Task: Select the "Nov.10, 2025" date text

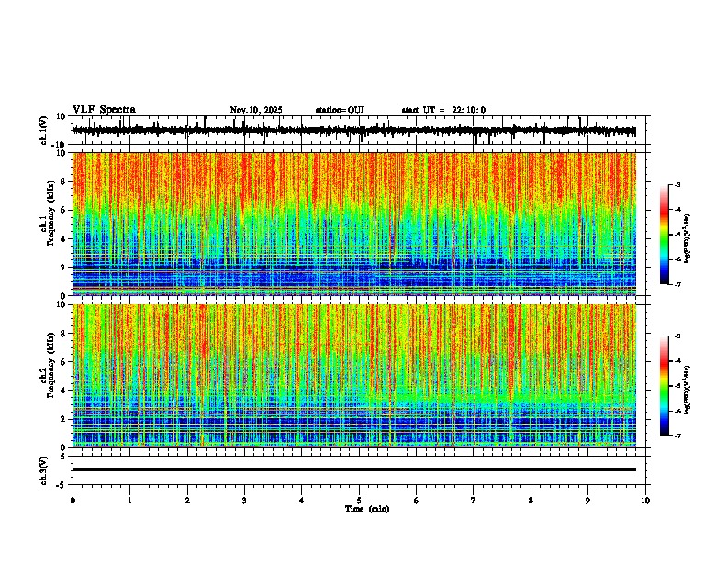Action: [x=256, y=110]
